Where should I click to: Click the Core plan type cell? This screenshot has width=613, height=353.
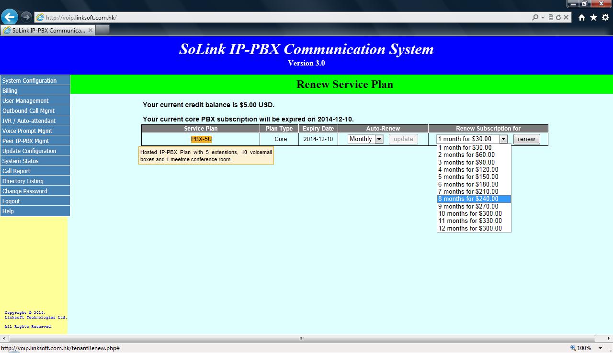[281, 139]
